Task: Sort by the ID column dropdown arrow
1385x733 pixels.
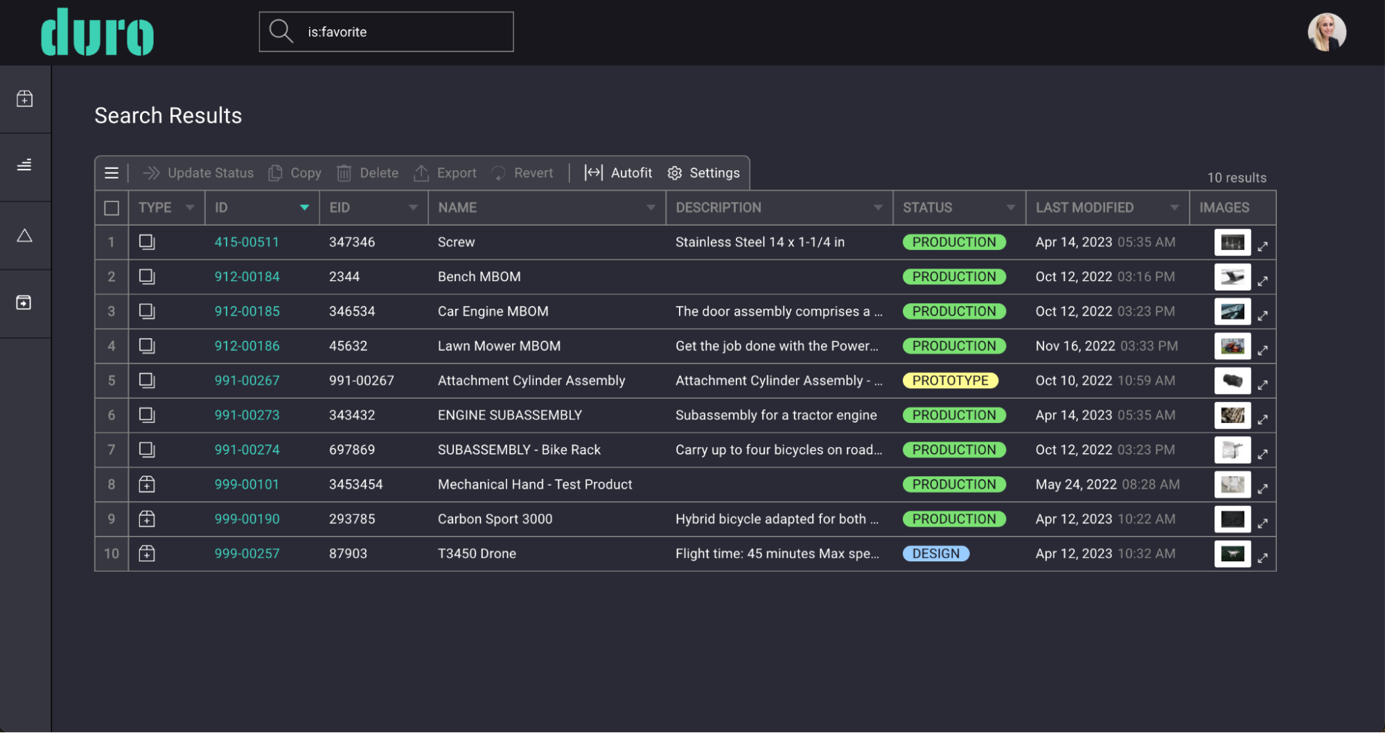Action: pyautogui.click(x=304, y=208)
